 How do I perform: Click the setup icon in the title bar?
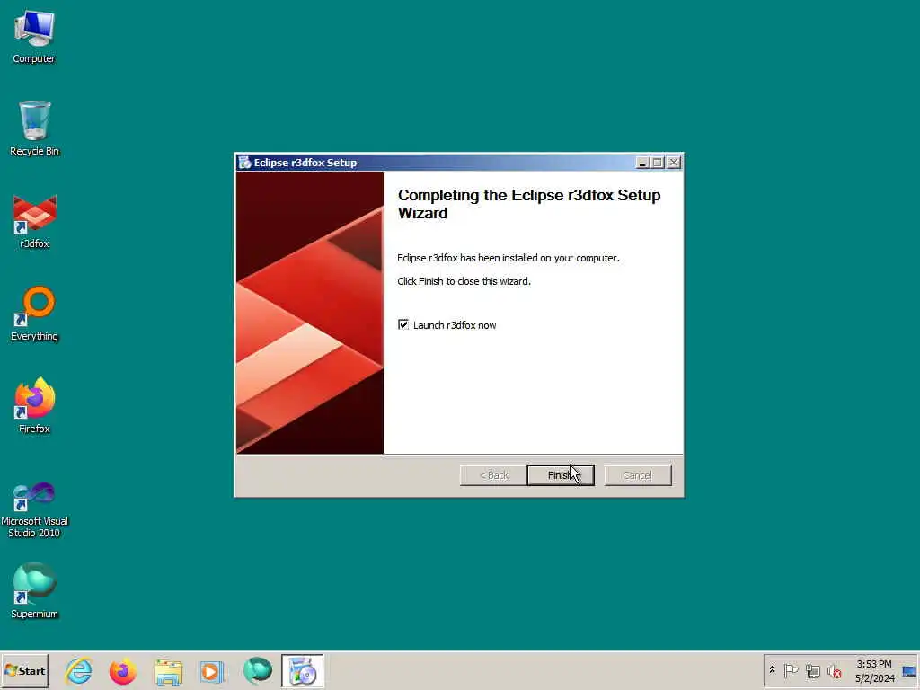click(244, 163)
